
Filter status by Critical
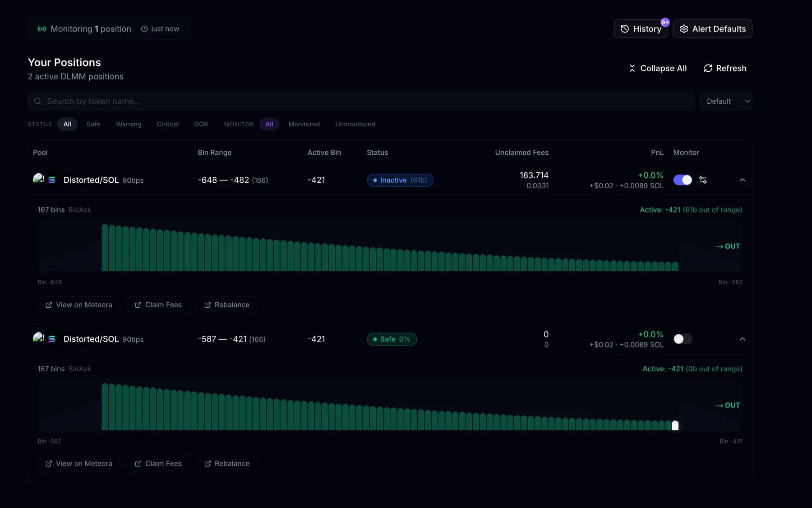tap(168, 124)
